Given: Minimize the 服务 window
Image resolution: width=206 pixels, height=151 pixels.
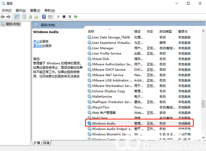Looking at the screenshot, I should tap(177, 4).
